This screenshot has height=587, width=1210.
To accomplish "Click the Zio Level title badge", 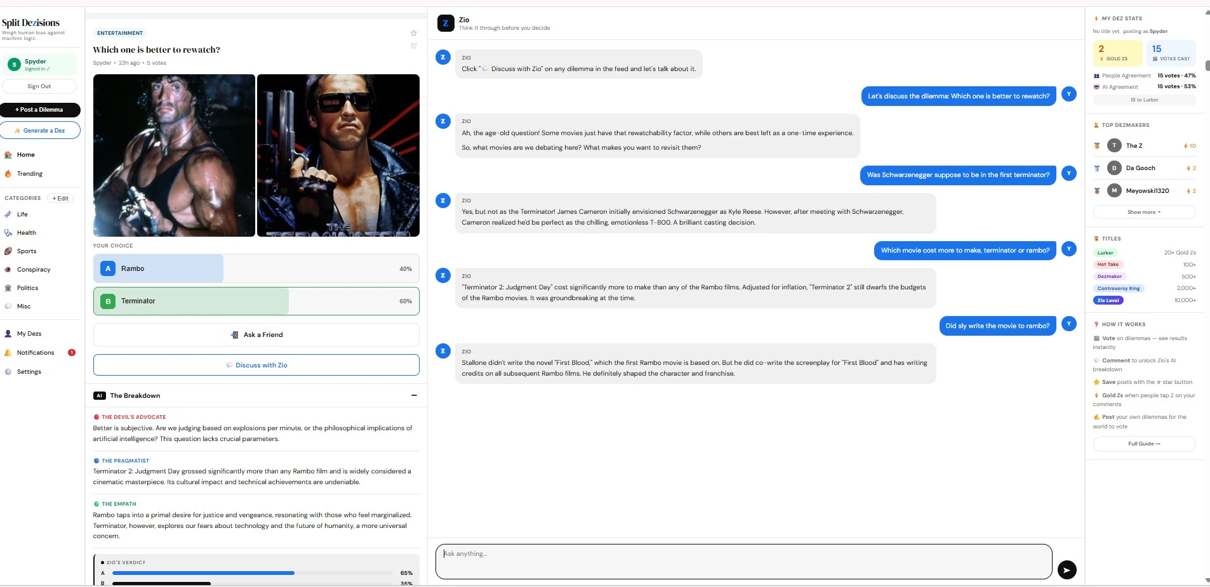I will pyautogui.click(x=1108, y=301).
